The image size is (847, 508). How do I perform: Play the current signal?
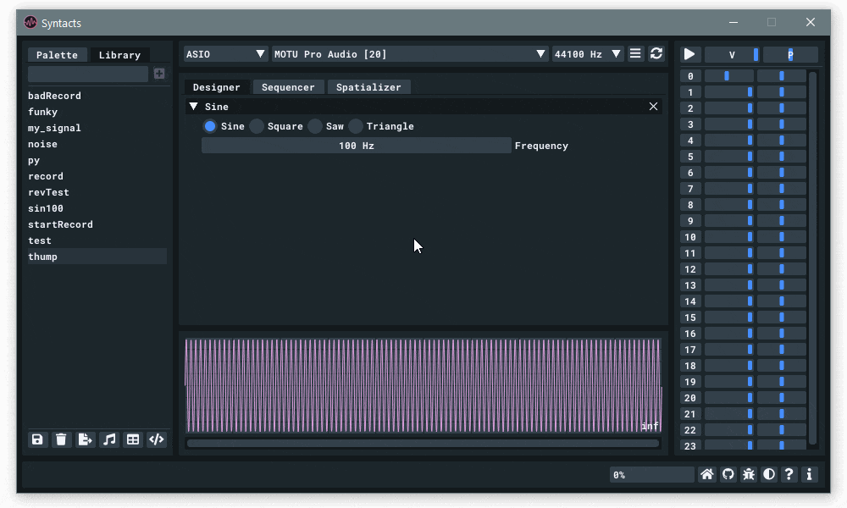(689, 53)
